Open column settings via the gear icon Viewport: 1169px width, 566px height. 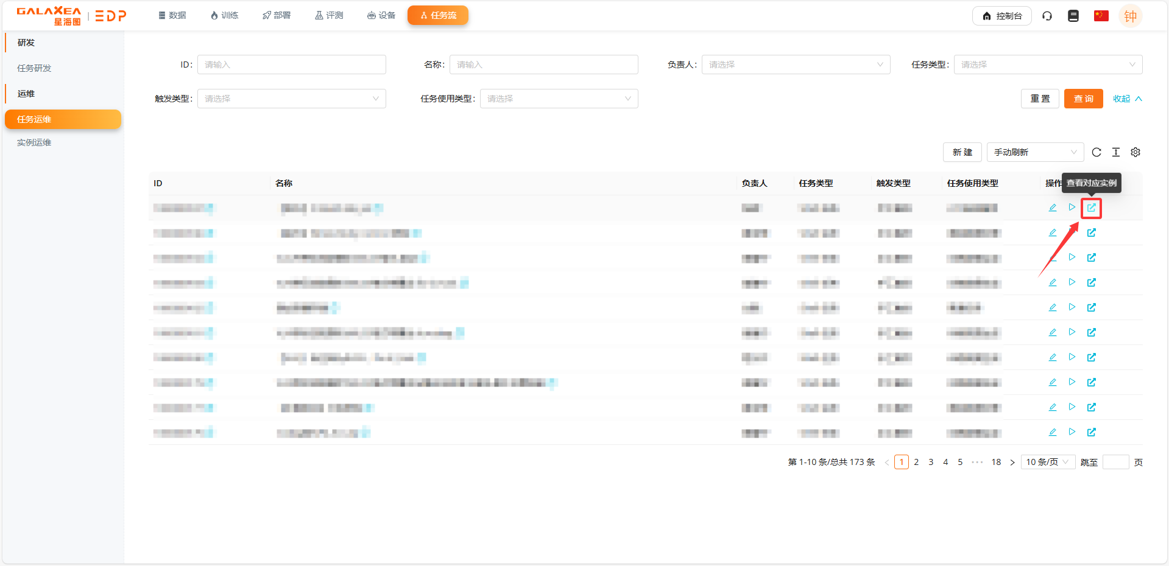[x=1135, y=152]
